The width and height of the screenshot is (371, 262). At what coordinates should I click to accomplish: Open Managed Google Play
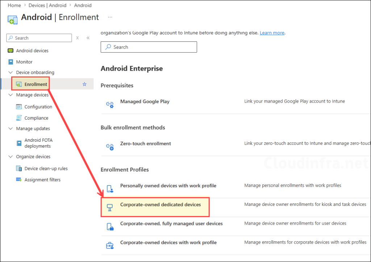(145, 101)
